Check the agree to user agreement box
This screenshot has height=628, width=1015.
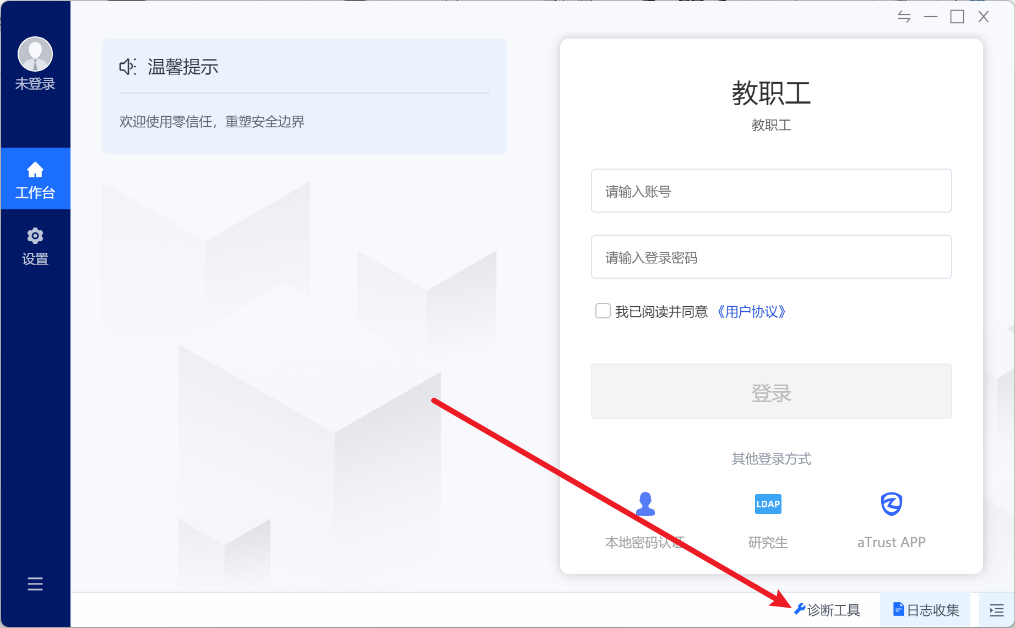coord(603,311)
